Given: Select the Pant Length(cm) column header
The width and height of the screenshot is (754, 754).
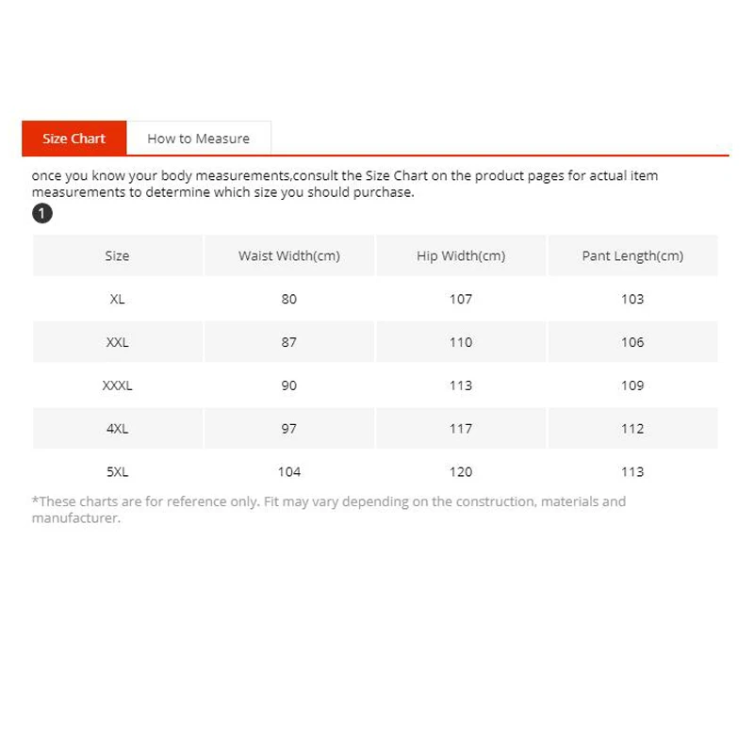Looking at the screenshot, I should [x=632, y=255].
